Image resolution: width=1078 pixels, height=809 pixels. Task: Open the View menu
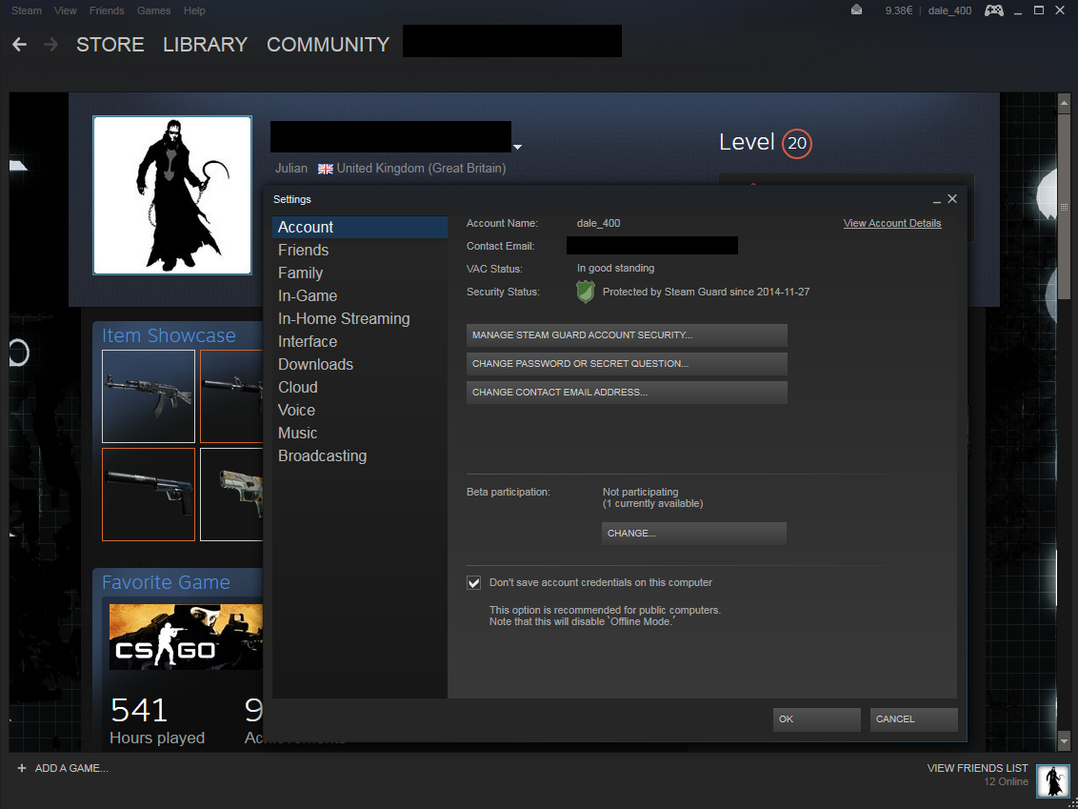[x=66, y=10]
